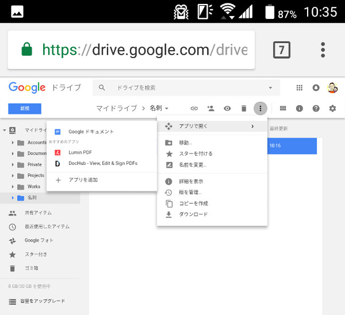Click the more actions three-dot toolbar button
The image size is (345, 315).
pyautogui.click(x=260, y=108)
